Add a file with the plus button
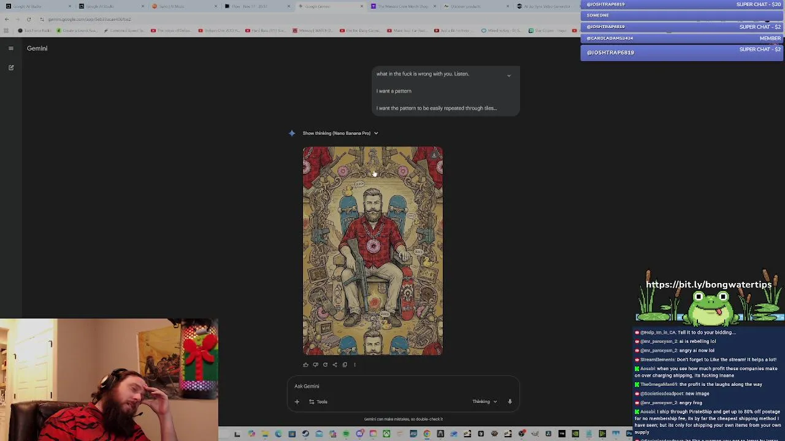Viewport: 785px width, 441px height. click(297, 402)
